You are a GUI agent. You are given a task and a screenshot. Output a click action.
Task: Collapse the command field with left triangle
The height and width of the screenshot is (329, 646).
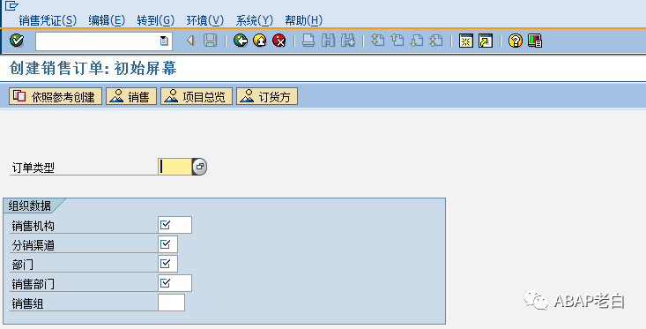pyautogui.click(x=190, y=41)
